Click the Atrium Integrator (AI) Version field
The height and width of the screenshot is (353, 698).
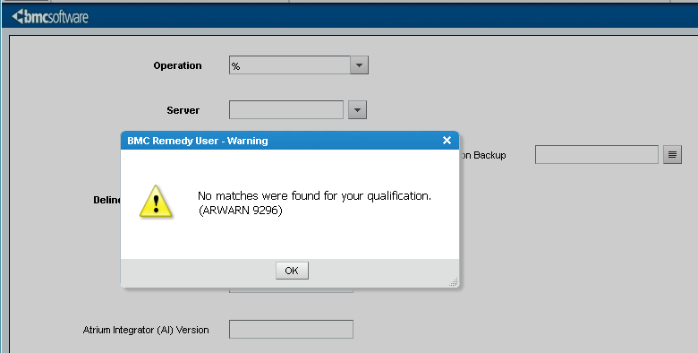(x=291, y=330)
